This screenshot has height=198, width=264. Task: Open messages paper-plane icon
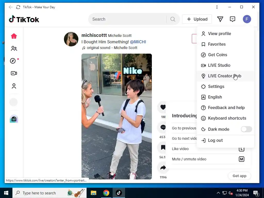click(x=220, y=19)
